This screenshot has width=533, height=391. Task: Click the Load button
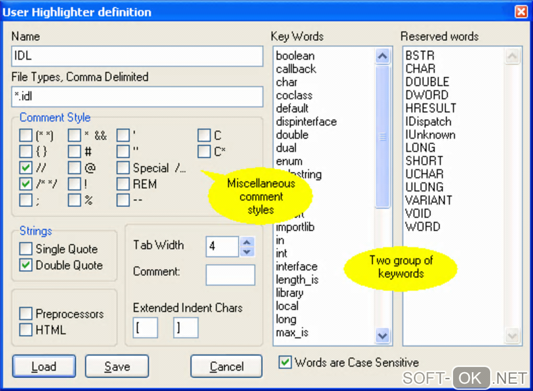click(44, 366)
